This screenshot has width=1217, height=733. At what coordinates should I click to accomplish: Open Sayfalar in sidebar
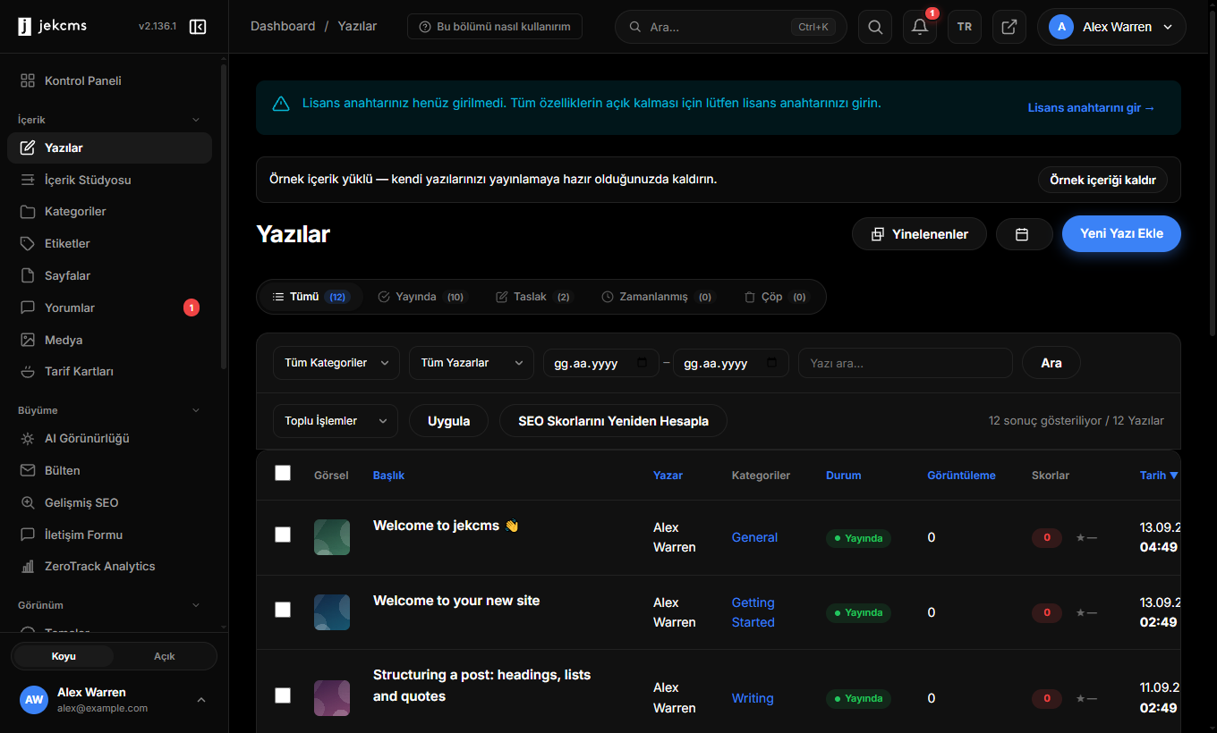click(x=109, y=275)
